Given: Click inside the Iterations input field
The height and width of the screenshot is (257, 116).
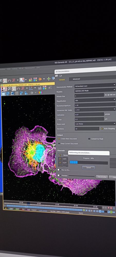Looking at the screenshot, I should (87, 129).
